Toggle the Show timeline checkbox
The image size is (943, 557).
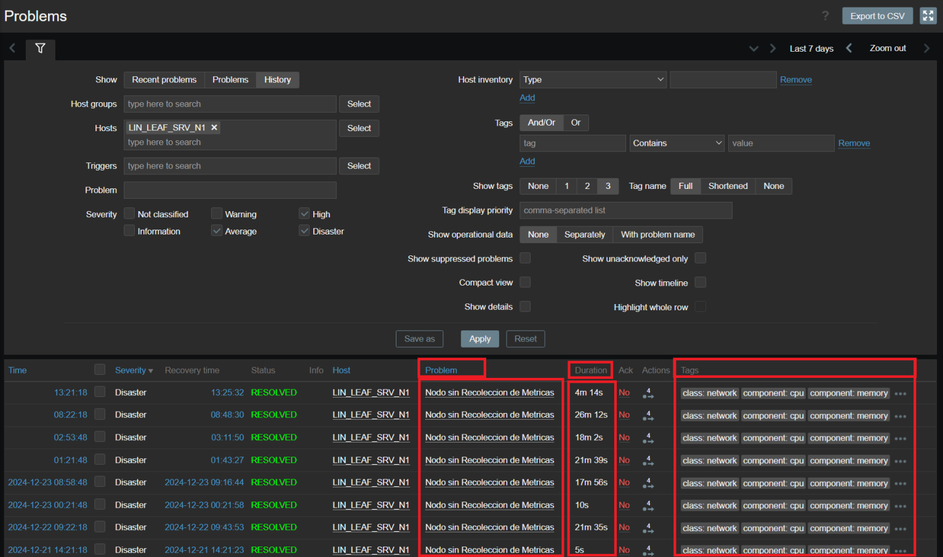(700, 283)
